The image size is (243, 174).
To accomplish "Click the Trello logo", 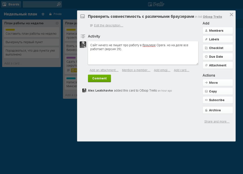I will point(156,4).
